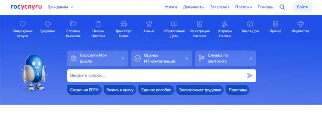
Task: Open the Услуги menu item
Action: pos(171,7)
